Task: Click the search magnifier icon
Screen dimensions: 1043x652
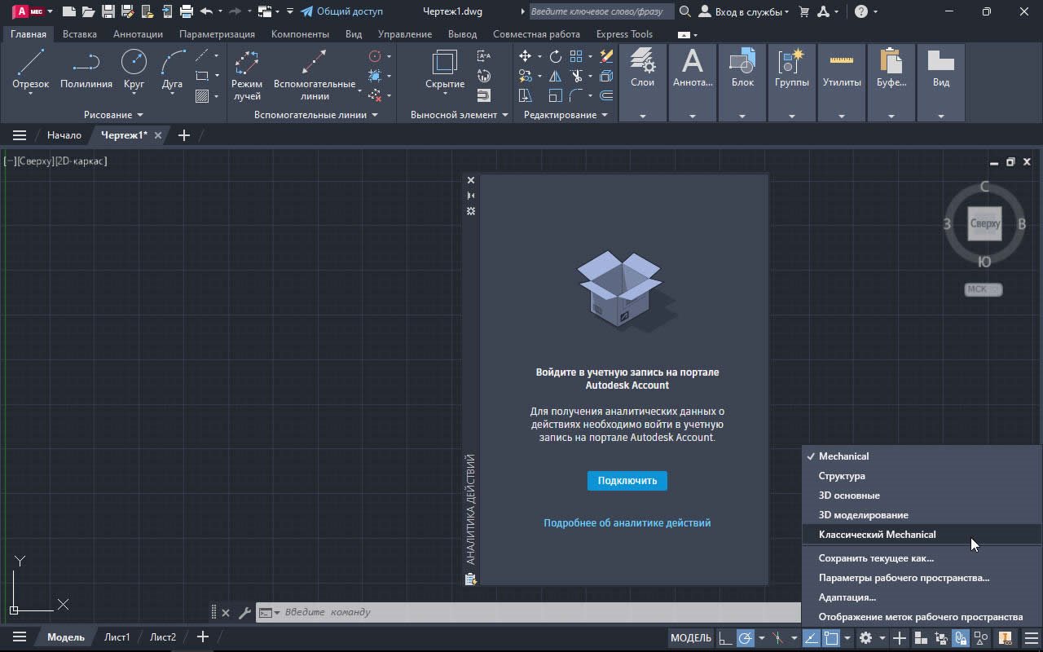Action: pyautogui.click(x=685, y=11)
